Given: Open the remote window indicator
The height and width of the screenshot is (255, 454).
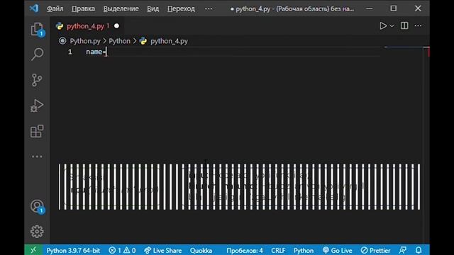Looking at the screenshot, I should coord(33,250).
